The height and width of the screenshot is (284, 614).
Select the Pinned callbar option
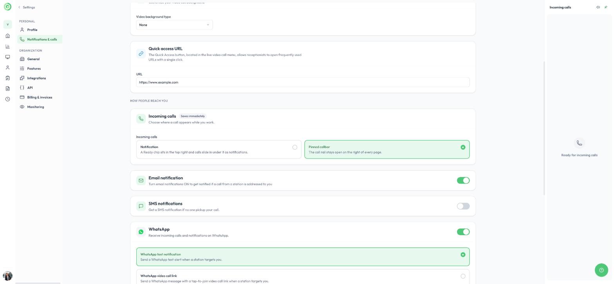(x=387, y=150)
